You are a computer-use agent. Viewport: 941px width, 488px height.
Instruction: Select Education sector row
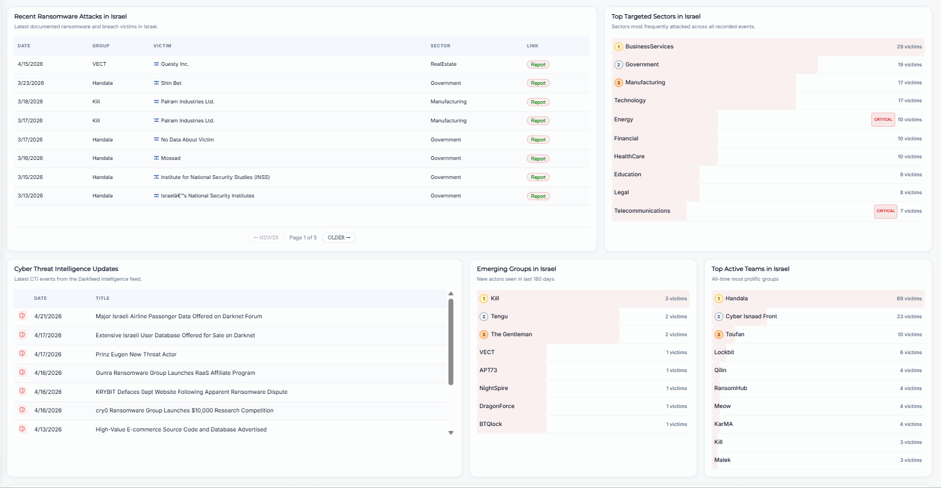(768, 175)
